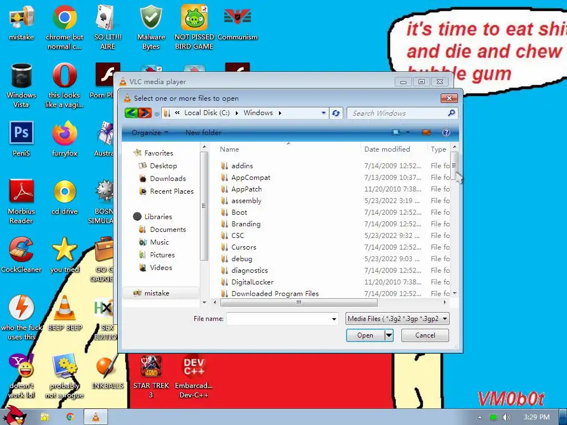Open the STAR TREK 3 game icon
Image resolution: width=567 pixels, height=425 pixels.
click(151, 376)
